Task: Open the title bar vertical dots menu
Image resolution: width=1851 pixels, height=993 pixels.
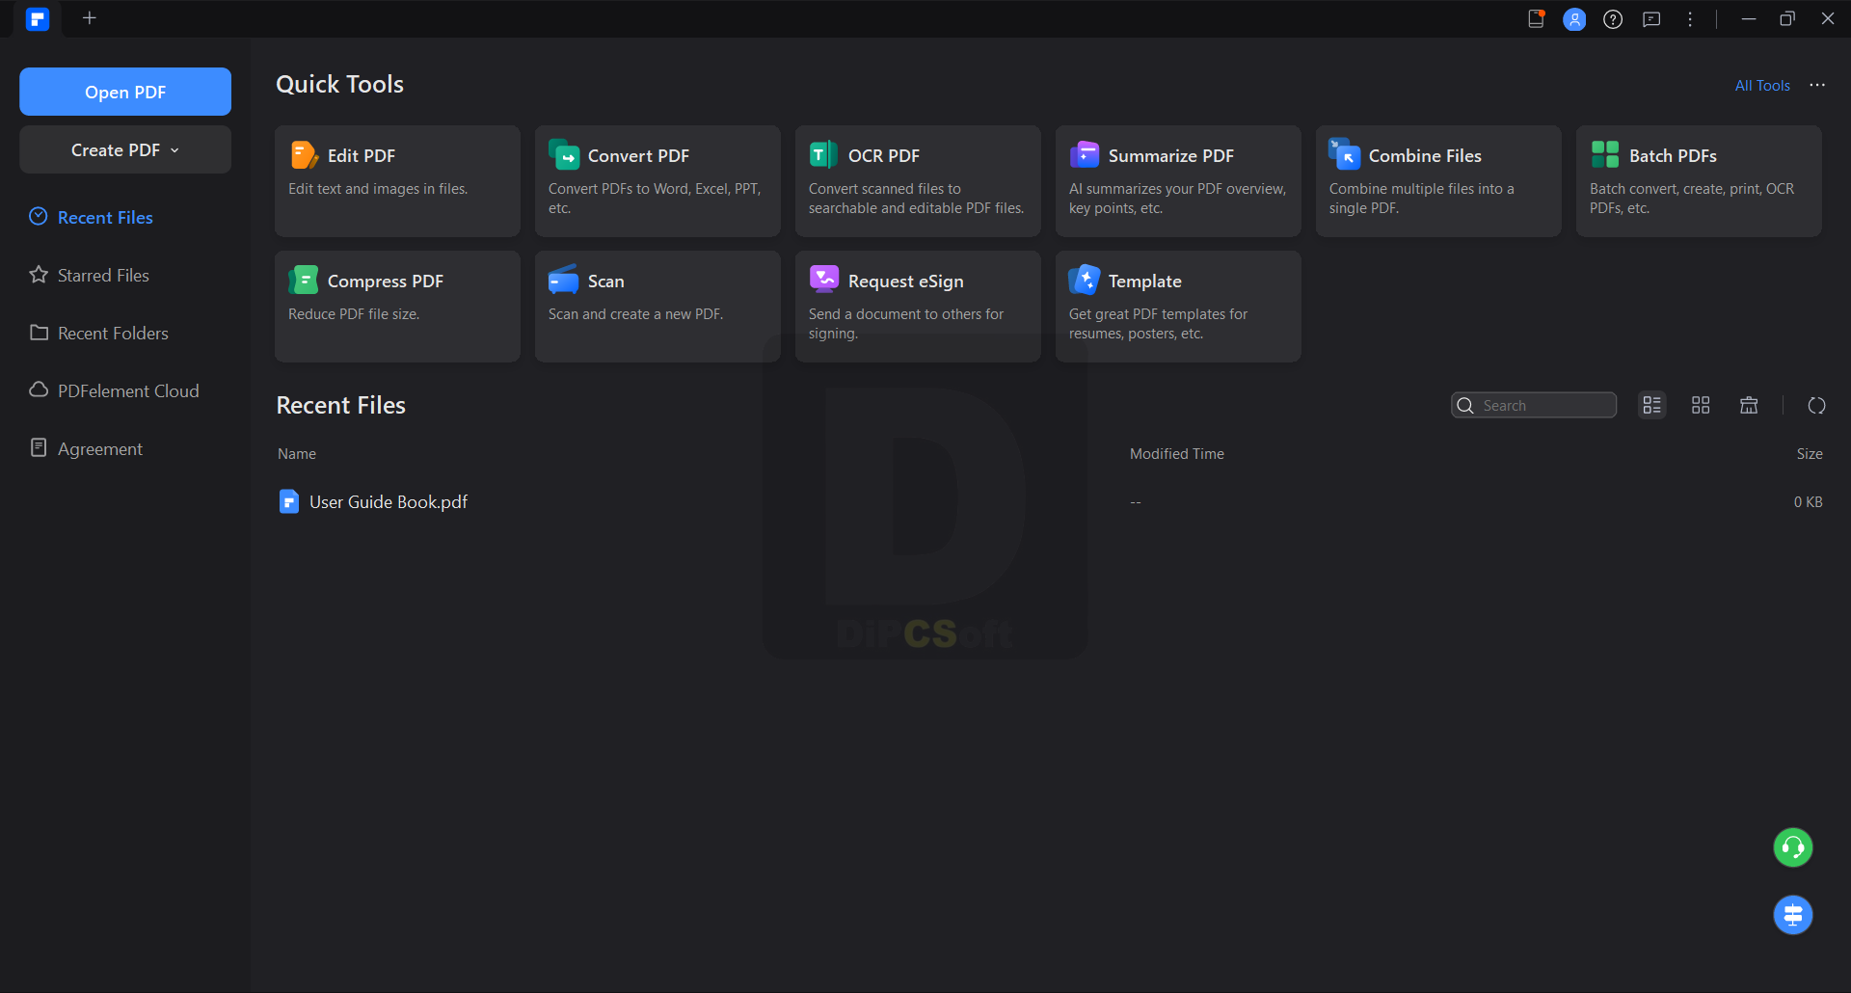Action: [x=1690, y=18]
